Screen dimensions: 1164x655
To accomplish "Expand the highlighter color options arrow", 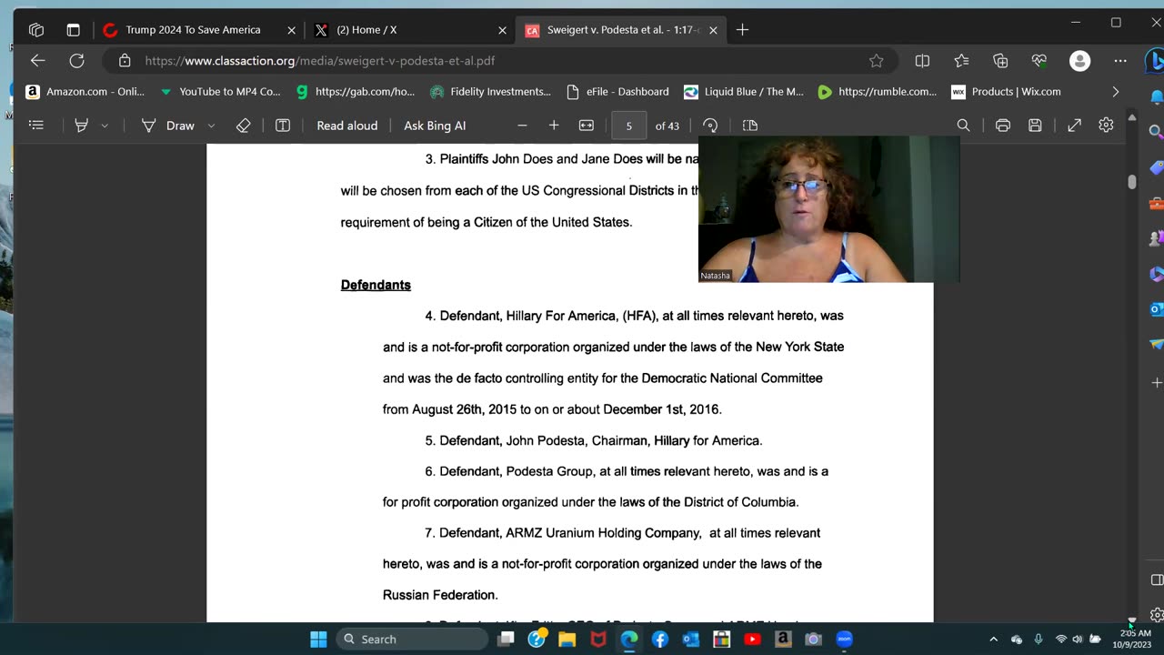I will pos(105,126).
